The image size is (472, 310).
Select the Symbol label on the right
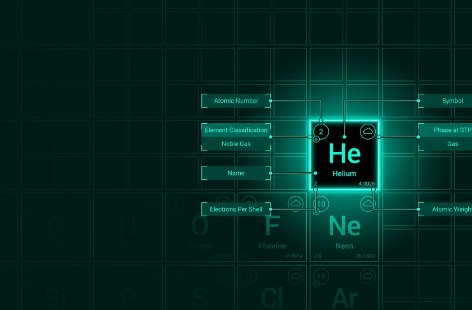click(x=446, y=101)
